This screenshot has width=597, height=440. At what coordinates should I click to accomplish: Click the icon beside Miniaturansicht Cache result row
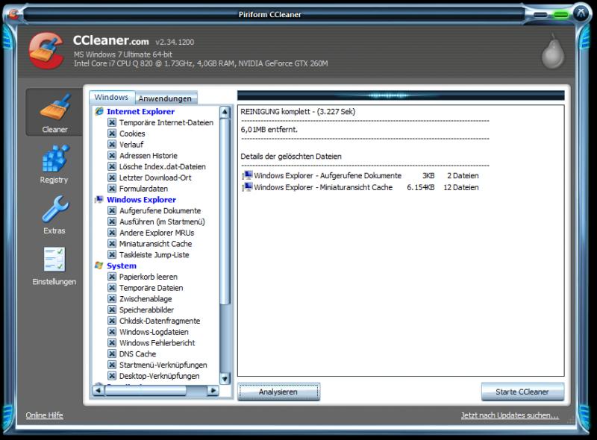[x=248, y=187]
